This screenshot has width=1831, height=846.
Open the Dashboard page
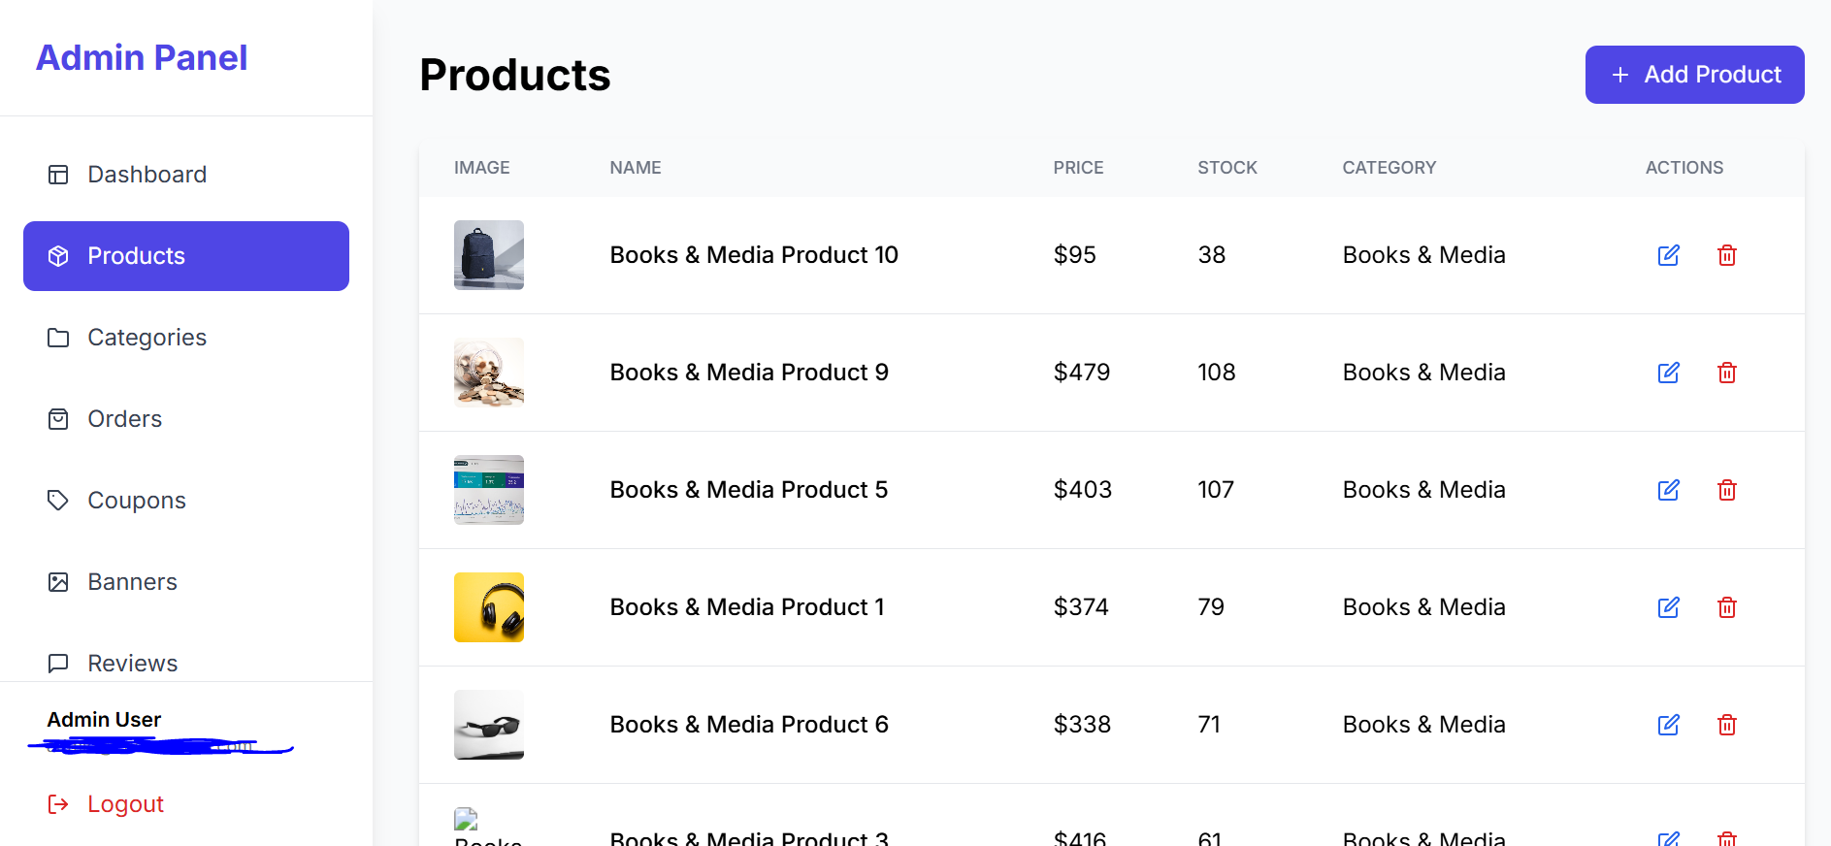point(147,175)
